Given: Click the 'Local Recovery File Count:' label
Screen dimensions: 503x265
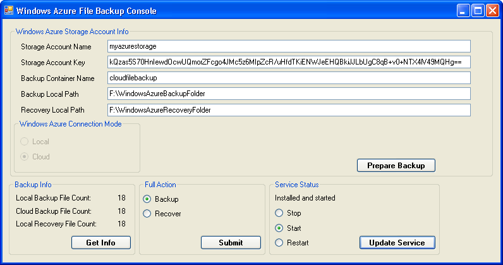Looking at the screenshot, I should pos(56,224).
